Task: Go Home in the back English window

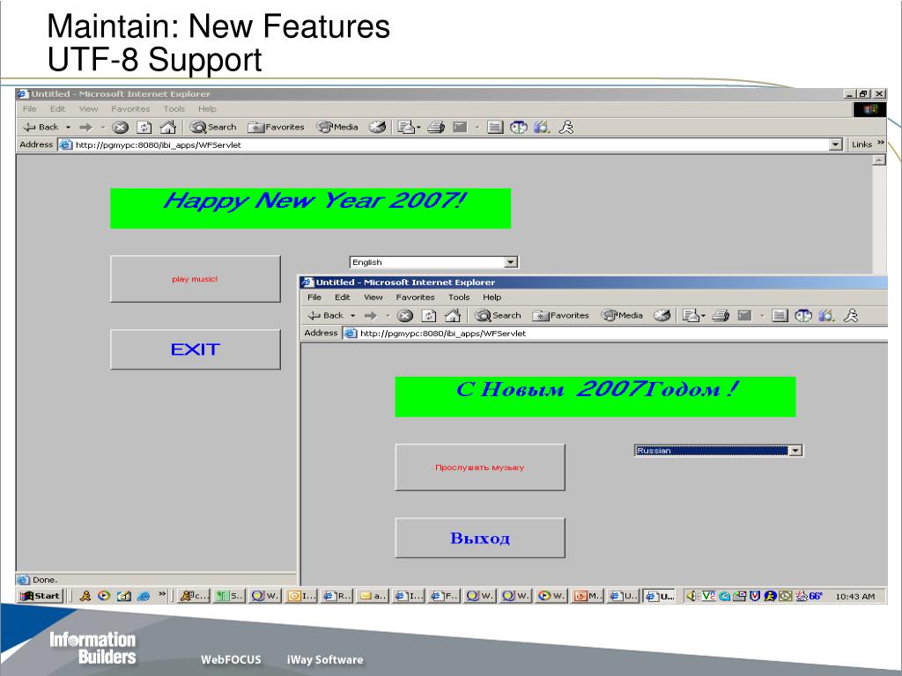Action: 168,127
